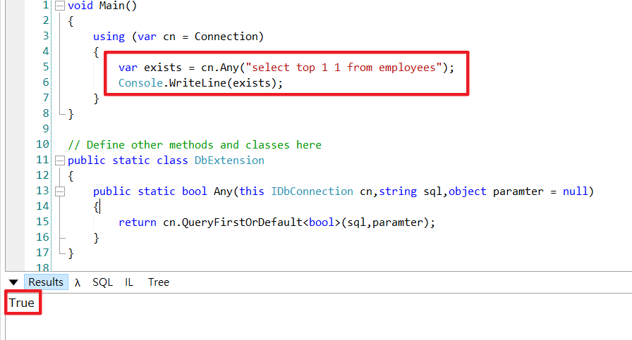Switch to the Results tab
The height and width of the screenshot is (340, 632).
(x=46, y=282)
